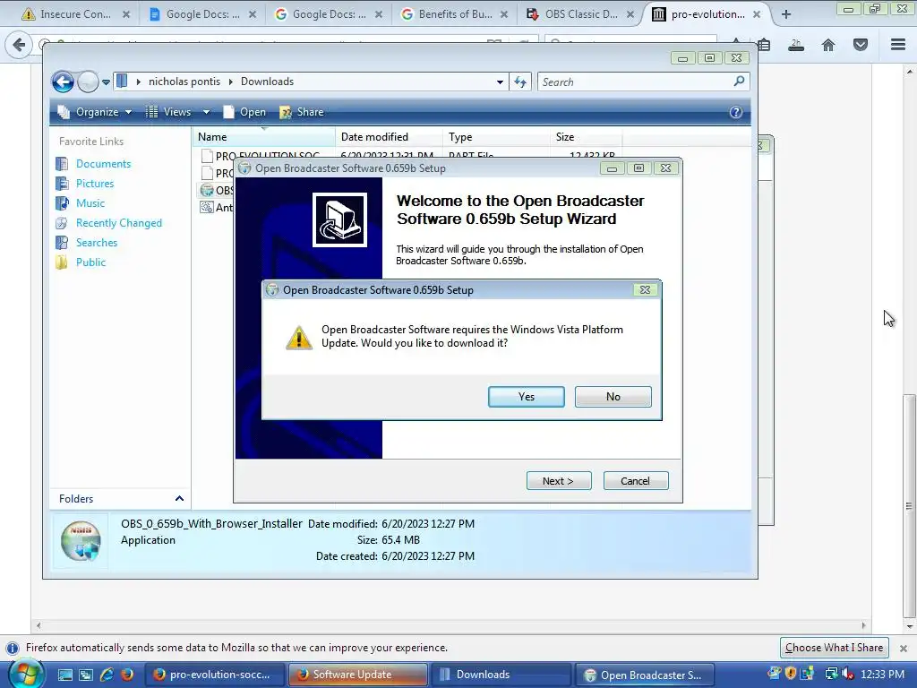The height and width of the screenshot is (688, 917).
Task: Open Public favorite link
Action: point(90,262)
